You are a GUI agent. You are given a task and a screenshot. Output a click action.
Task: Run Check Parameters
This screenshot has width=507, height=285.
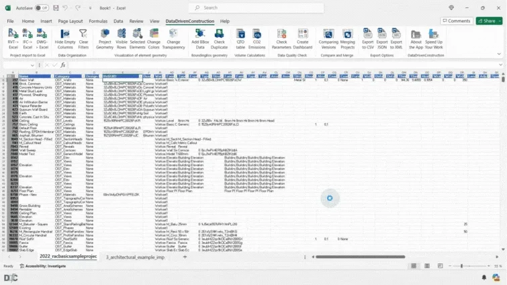(281, 39)
